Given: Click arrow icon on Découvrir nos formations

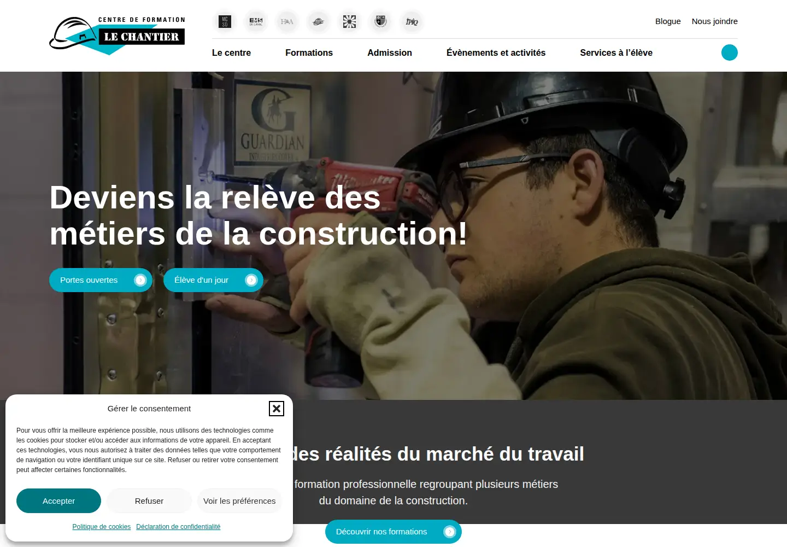Looking at the screenshot, I should (450, 532).
